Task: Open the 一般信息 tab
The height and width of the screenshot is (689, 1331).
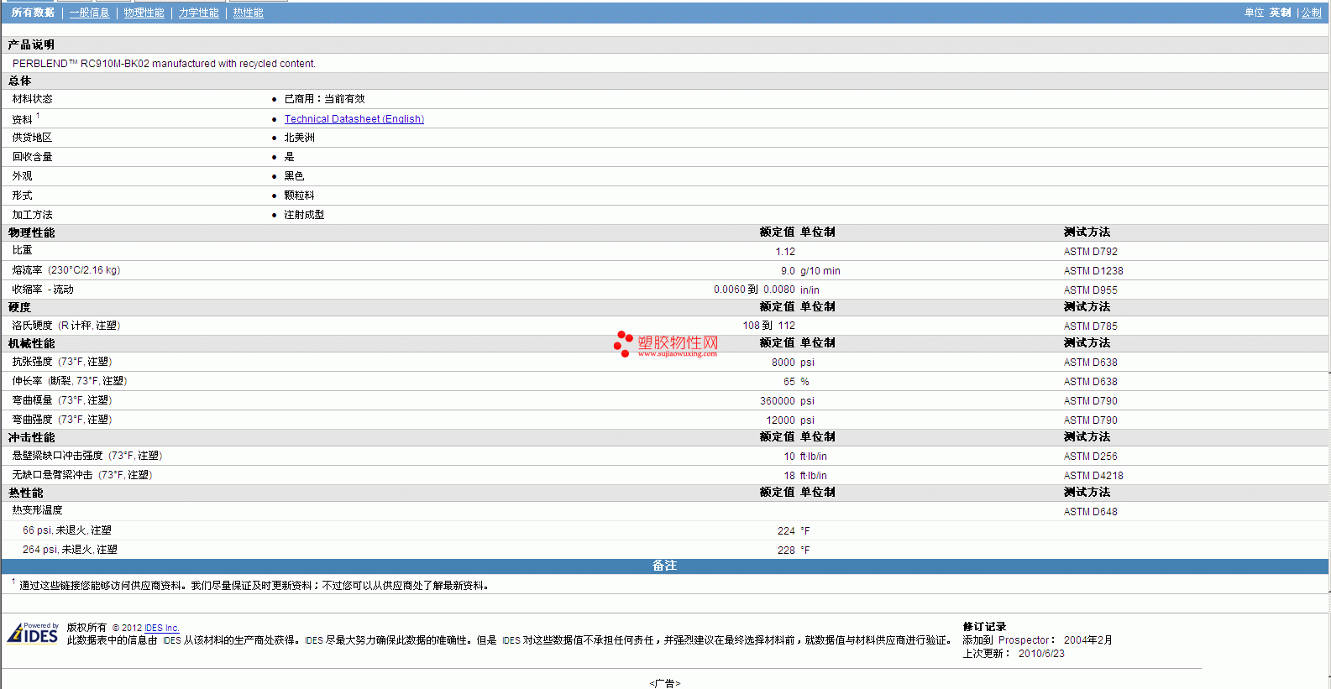Action: point(89,13)
